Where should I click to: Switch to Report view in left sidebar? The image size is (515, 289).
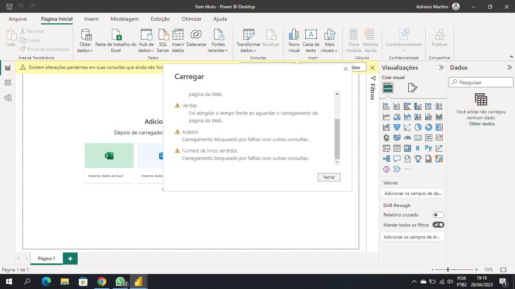click(x=8, y=68)
